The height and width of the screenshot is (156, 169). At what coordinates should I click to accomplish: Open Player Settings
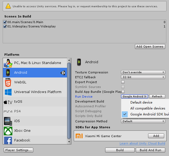point(19,150)
